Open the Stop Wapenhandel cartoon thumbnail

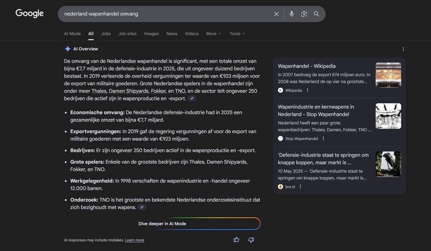388,116
